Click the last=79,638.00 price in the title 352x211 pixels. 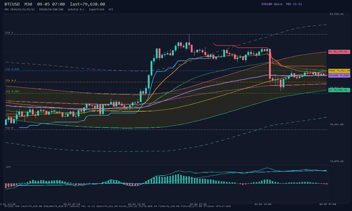coord(87,4)
